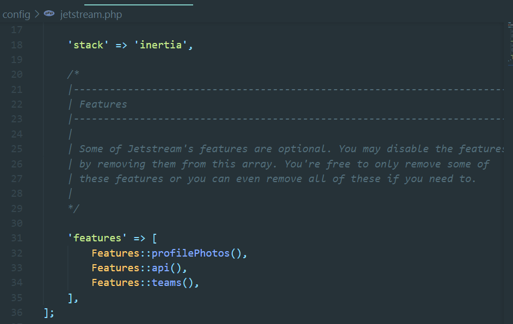
Task: Click the word 'optional' in the comment
Action: click(302, 149)
